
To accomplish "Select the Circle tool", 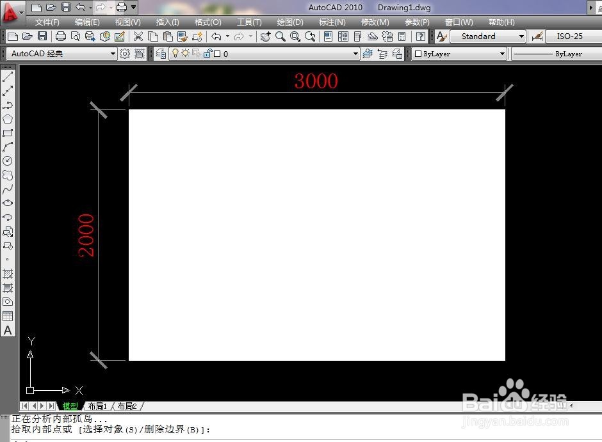I will pyautogui.click(x=8, y=161).
